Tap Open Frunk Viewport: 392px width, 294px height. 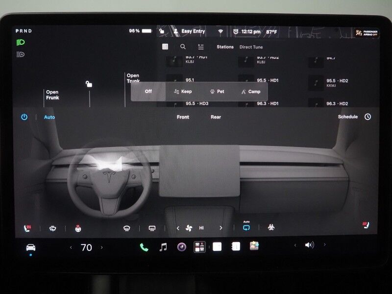click(52, 95)
